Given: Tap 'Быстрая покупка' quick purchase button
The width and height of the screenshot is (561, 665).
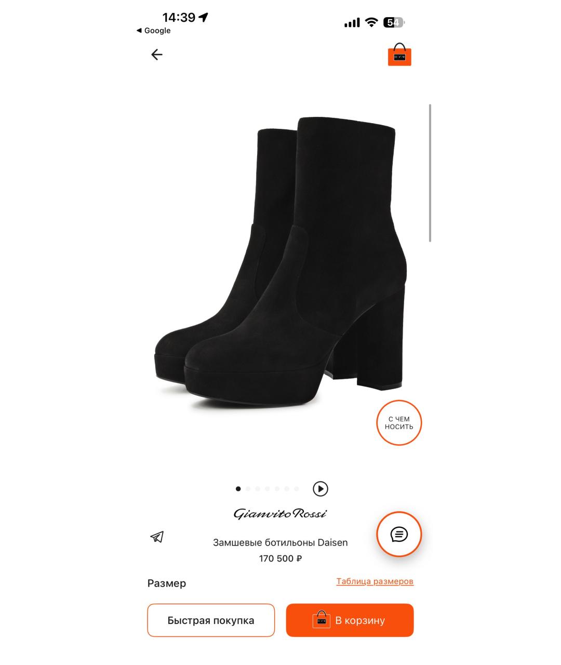Looking at the screenshot, I should pos(211,620).
